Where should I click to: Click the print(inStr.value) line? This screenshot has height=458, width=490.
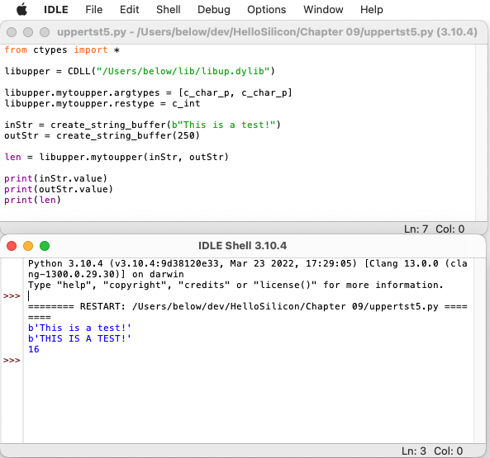[x=55, y=178]
